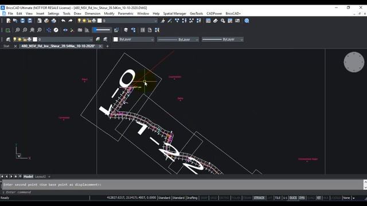Toggle SNAP in the status bar
This screenshot has height=206, width=367.
coord(204,198)
